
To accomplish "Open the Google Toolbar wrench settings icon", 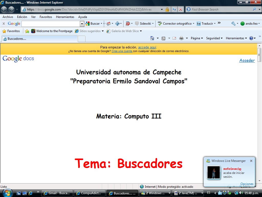I will pos(233,24).
